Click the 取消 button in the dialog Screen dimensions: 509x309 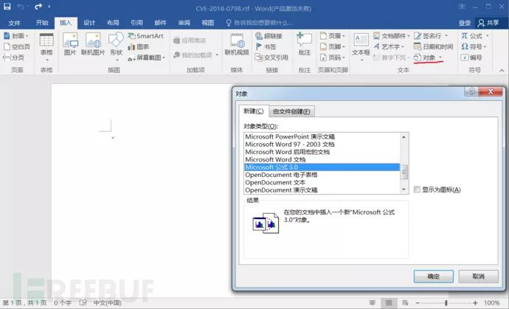[x=479, y=277]
